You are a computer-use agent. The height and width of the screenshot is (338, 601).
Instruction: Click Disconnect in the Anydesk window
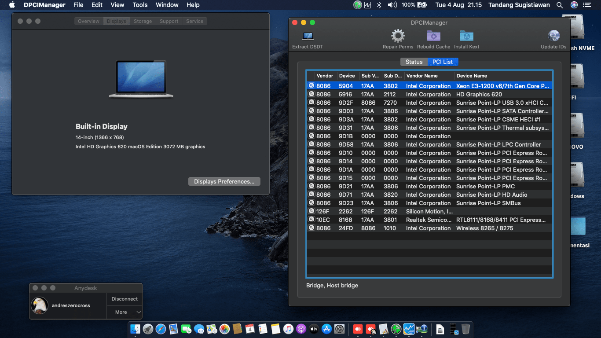[125, 299]
